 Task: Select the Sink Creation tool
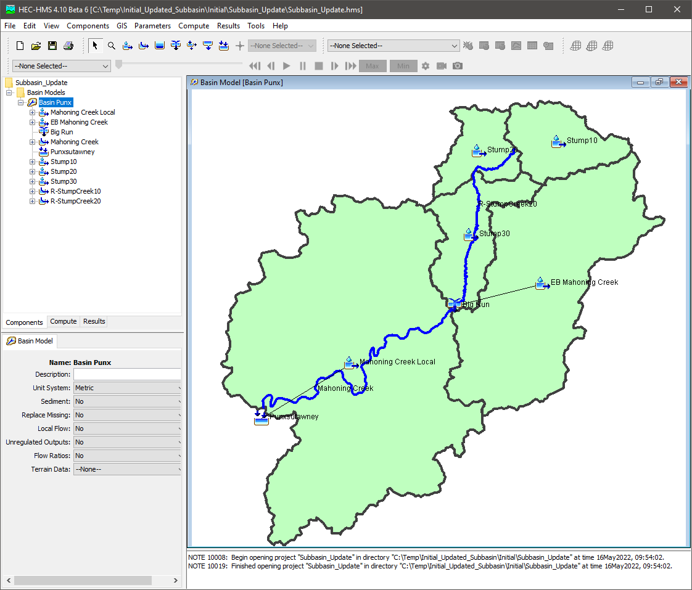224,46
